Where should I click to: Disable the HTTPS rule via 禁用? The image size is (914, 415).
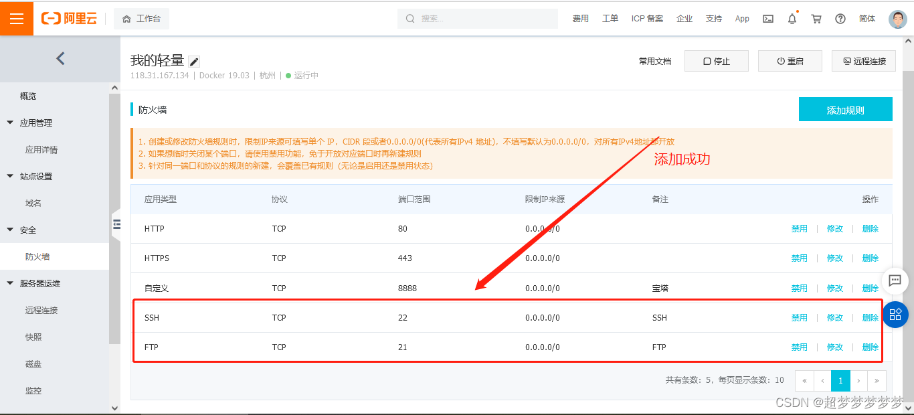click(800, 258)
